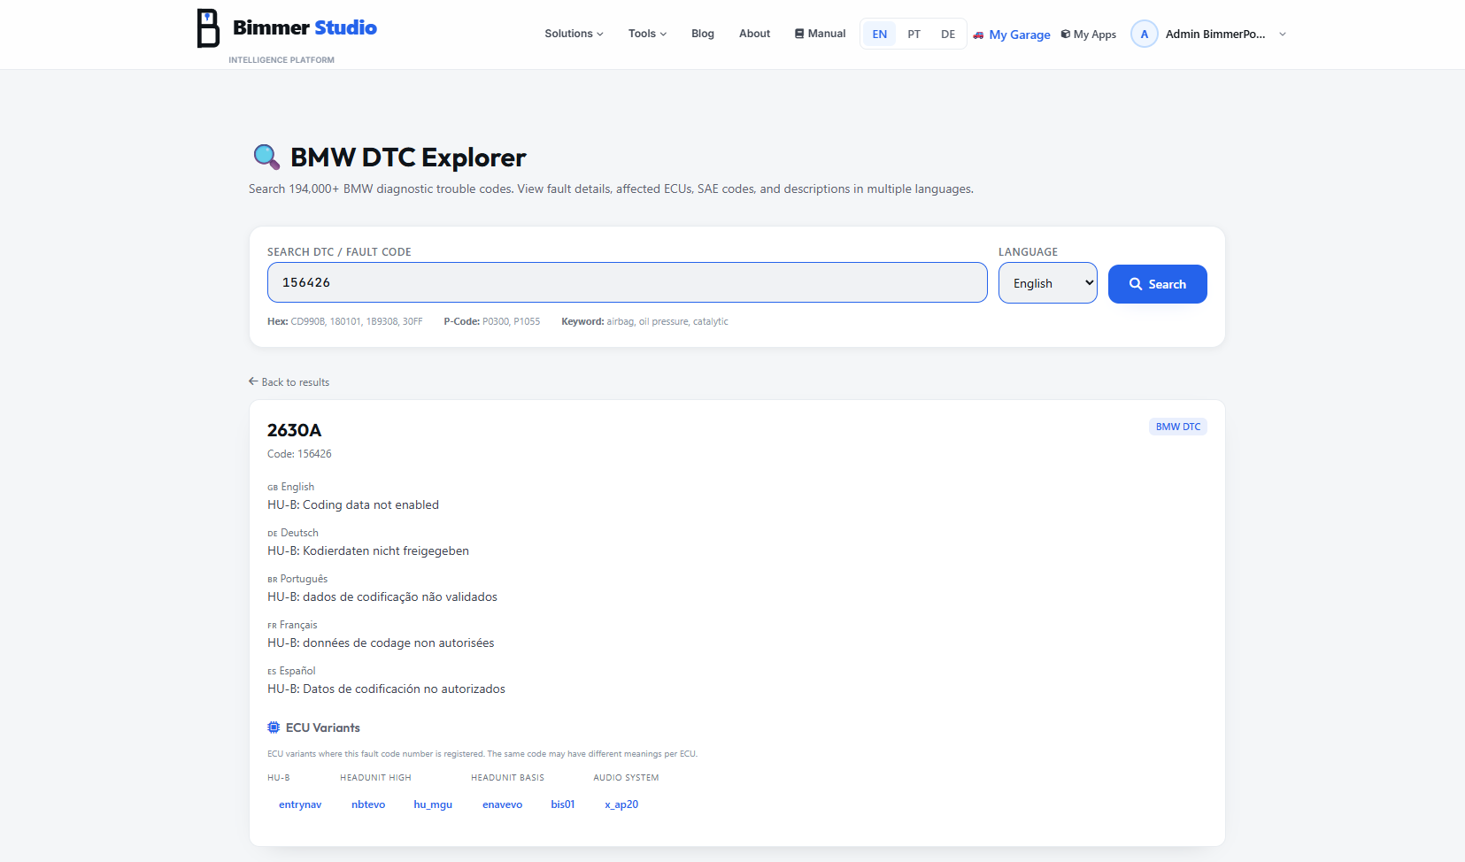The height and width of the screenshot is (862, 1465).
Task: Click Back to results link
Action: (289, 382)
